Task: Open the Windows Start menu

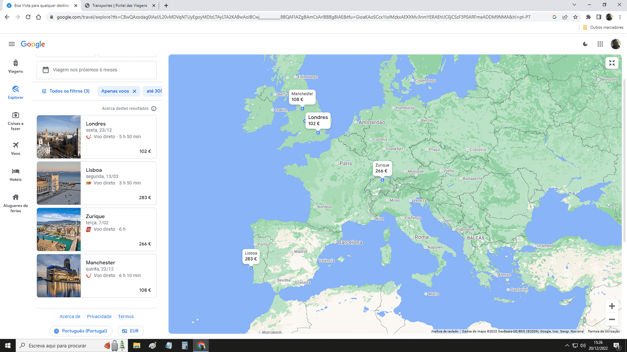Action: [7, 345]
